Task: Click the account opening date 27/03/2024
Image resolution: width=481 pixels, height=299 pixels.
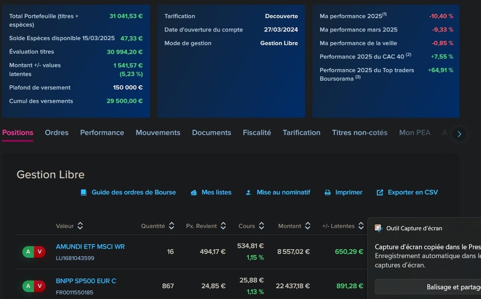Action: [281, 30]
